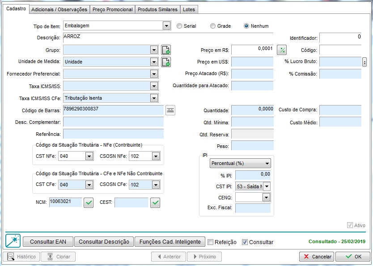Select the Nenhum radio option

pos(246,26)
